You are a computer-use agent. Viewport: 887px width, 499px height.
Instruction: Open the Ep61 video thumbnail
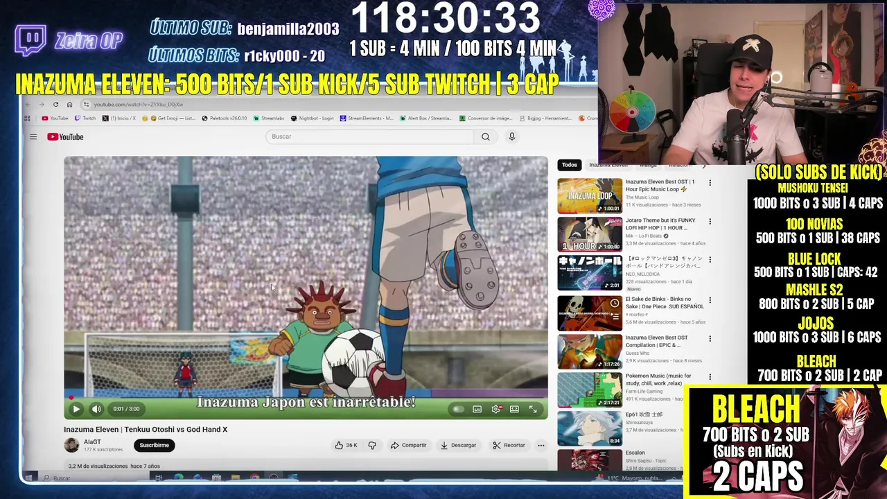coord(590,429)
